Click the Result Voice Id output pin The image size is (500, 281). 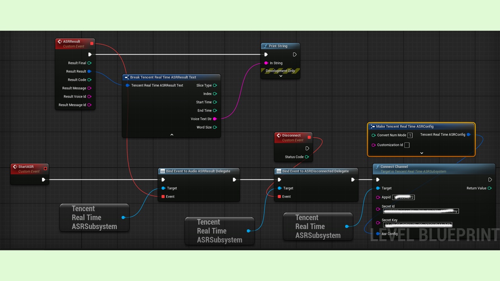pos(89,96)
